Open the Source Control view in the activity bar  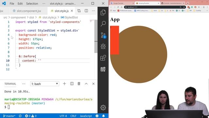pos(103,35)
